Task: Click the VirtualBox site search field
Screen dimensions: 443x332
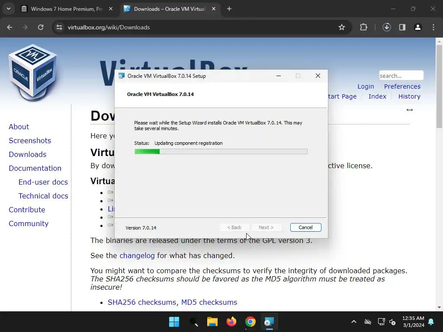Action: (x=401, y=76)
